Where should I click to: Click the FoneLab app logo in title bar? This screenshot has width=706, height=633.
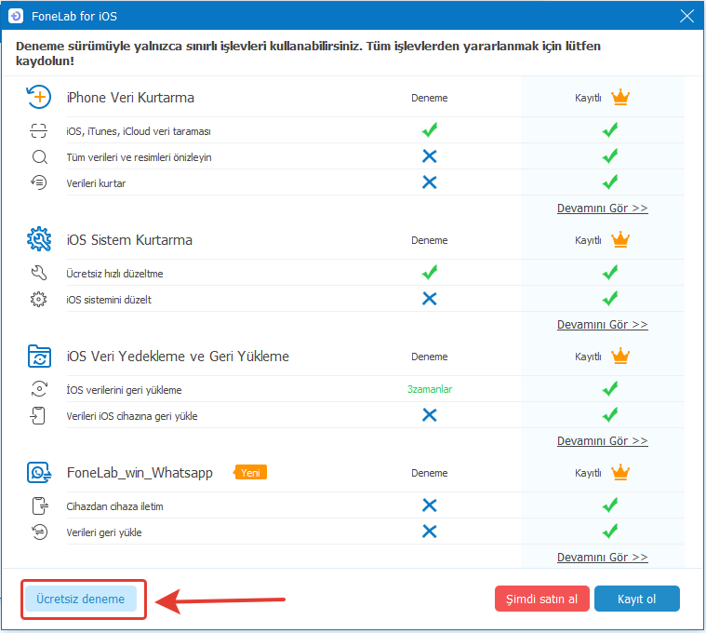coord(16,16)
